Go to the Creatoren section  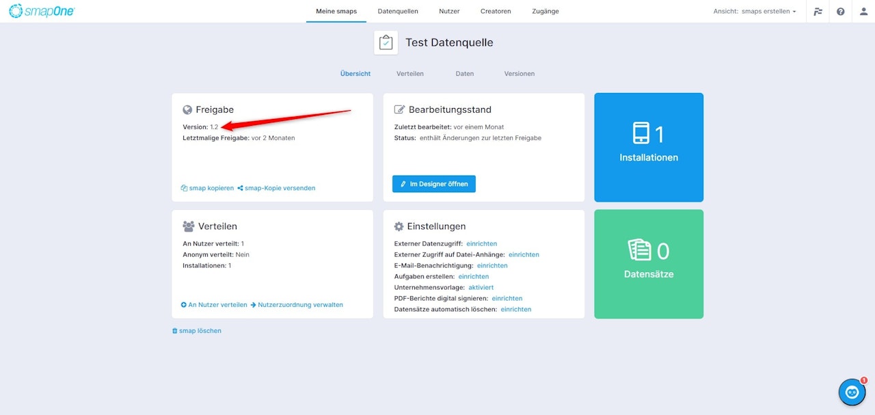[496, 11]
